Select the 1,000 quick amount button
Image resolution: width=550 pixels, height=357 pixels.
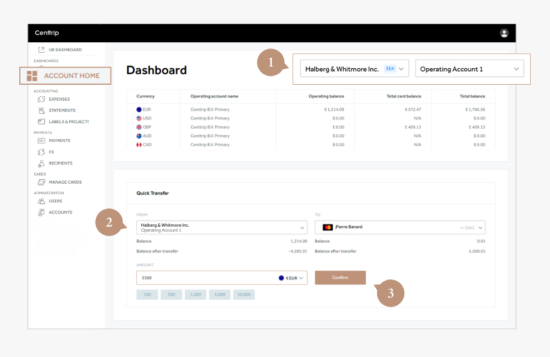point(196,295)
